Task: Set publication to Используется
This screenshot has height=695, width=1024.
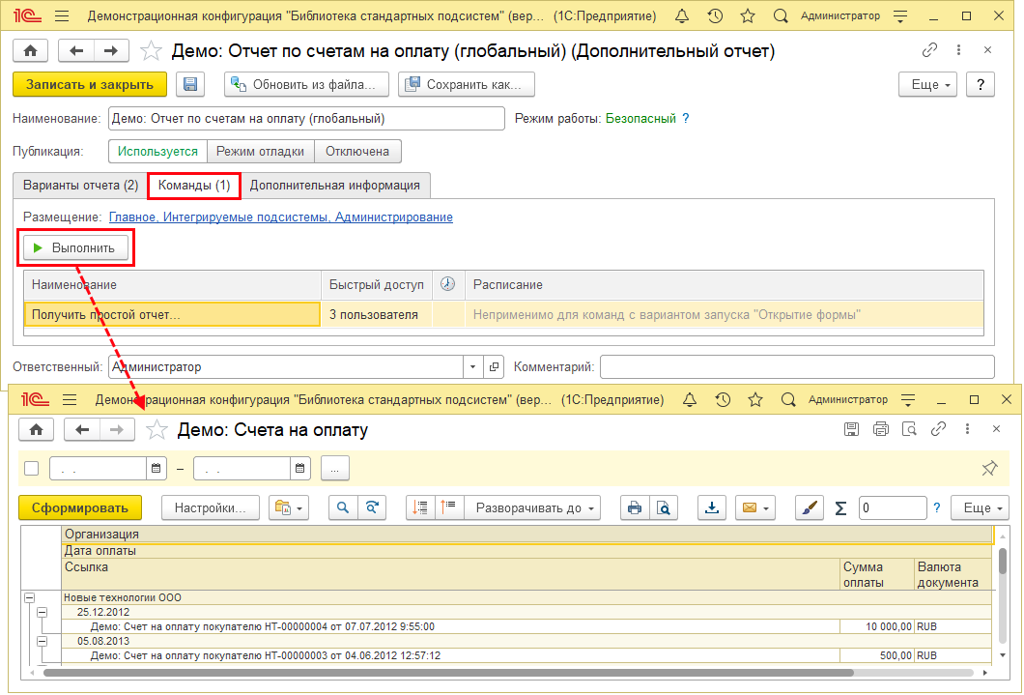Action: [x=157, y=152]
